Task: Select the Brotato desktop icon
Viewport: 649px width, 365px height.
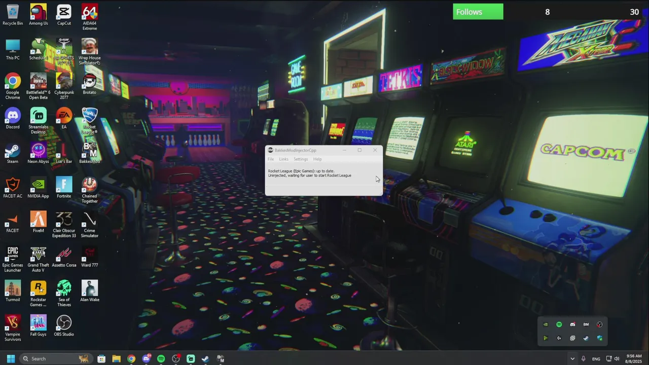Action: coord(90,84)
